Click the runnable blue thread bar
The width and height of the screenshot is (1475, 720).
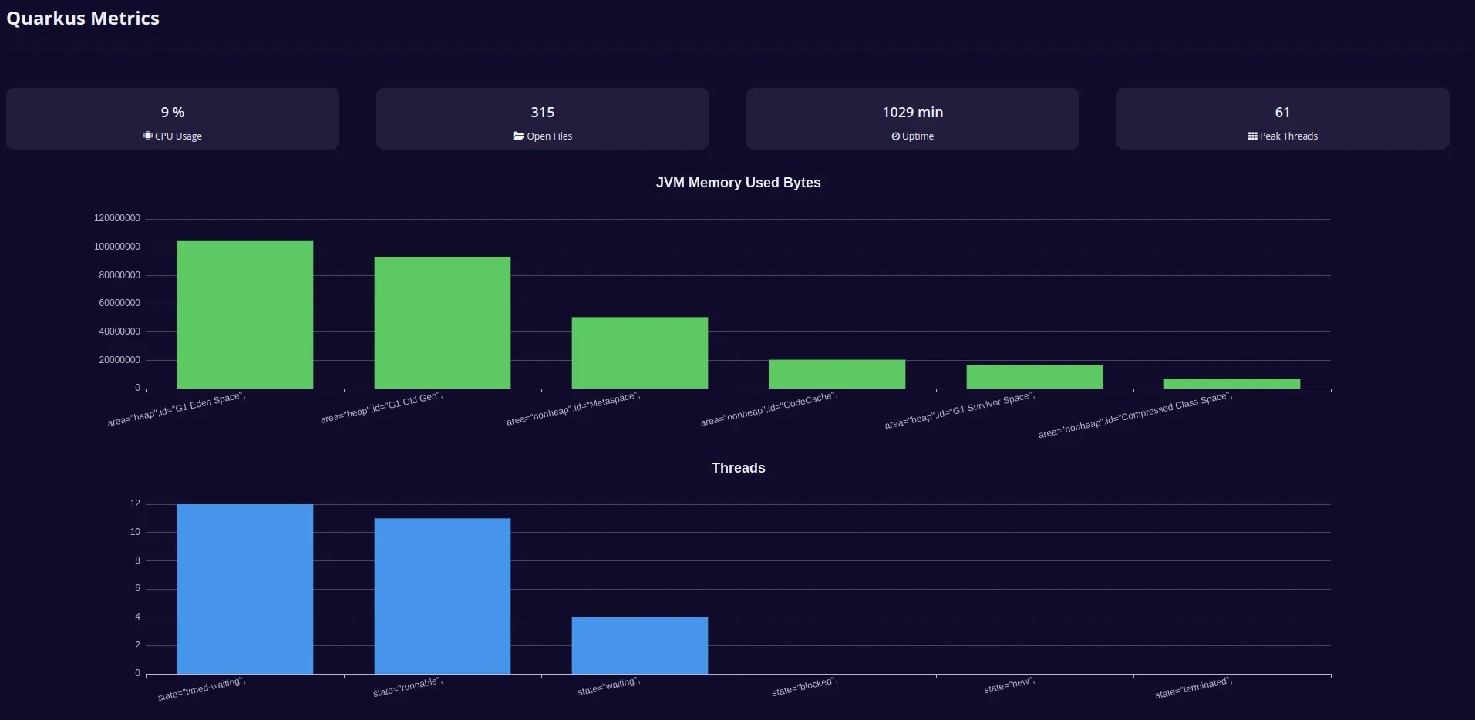[443, 596]
